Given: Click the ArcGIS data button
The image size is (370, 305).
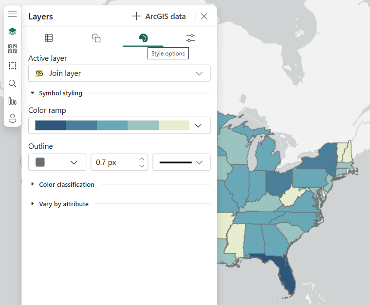Looking at the screenshot, I should pyautogui.click(x=159, y=17).
